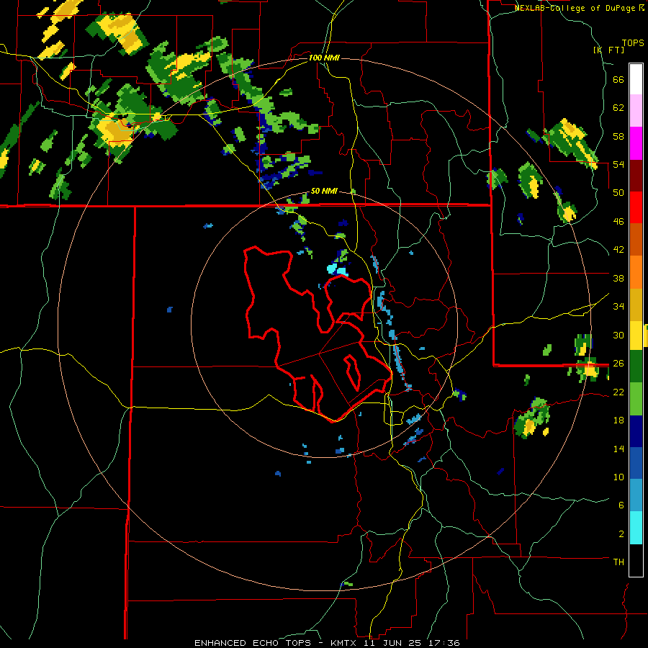The width and height of the screenshot is (648, 648).
Task: Click the 38 legend value
Action: click(x=618, y=278)
